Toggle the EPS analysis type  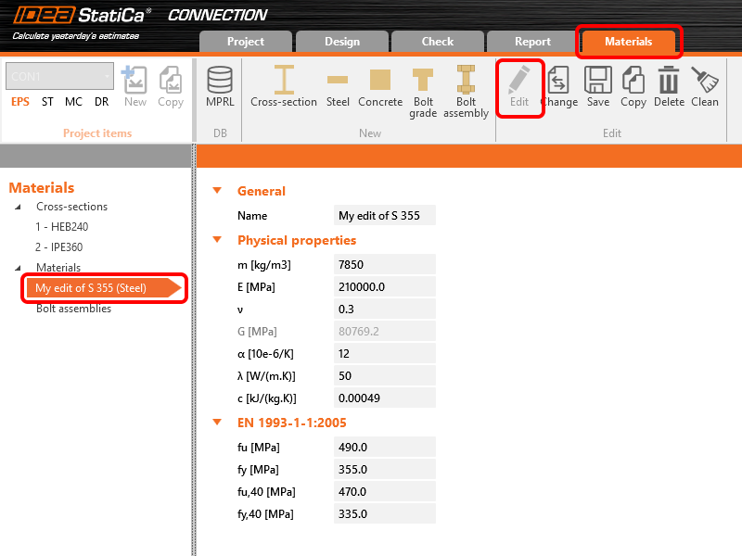[x=20, y=102]
